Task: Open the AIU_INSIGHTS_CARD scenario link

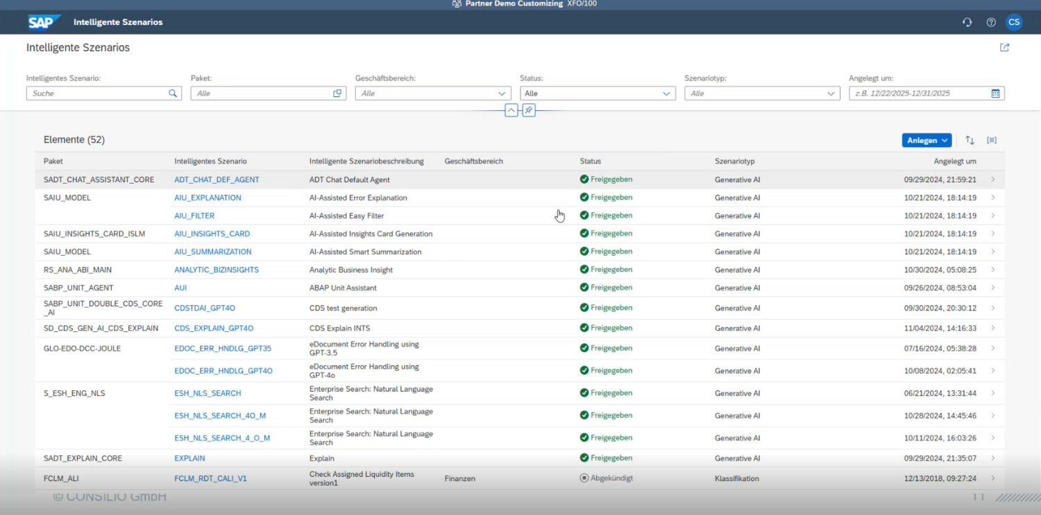Action: pyautogui.click(x=212, y=234)
